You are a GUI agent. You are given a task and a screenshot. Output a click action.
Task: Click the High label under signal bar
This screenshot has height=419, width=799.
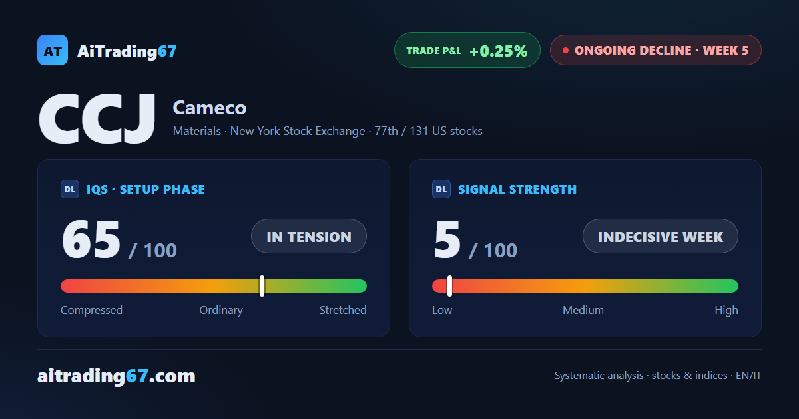(x=726, y=310)
